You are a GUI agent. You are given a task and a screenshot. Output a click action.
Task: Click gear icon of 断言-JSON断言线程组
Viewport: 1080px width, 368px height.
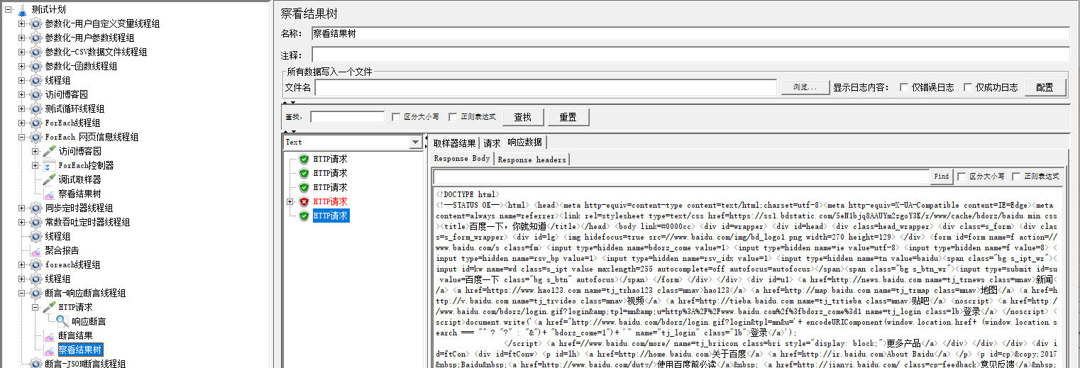(x=35, y=364)
